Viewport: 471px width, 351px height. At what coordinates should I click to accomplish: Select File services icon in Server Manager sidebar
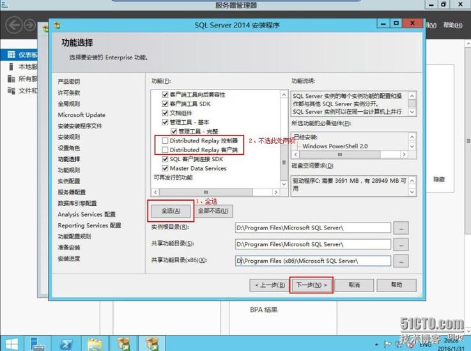tap(11, 90)
